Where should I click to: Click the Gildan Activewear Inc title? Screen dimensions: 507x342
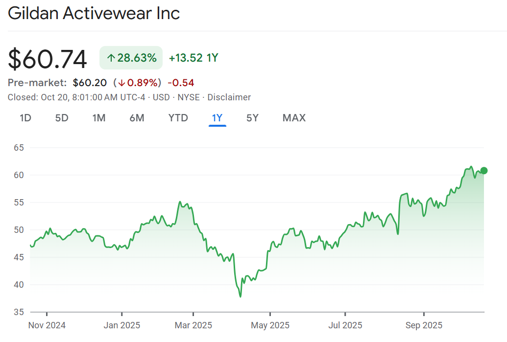(x=94, y=13)
